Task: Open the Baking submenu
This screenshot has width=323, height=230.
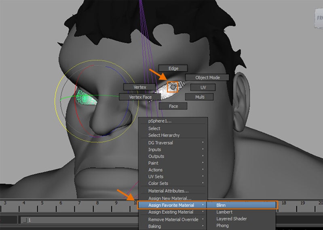Action: (173, 226)
